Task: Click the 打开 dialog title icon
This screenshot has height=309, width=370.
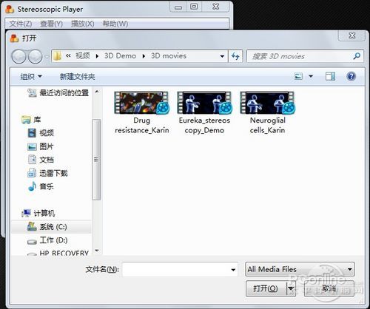Action: 14,38
